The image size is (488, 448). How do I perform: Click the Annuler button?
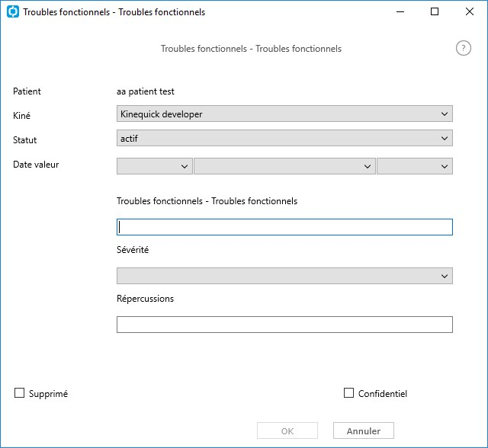tap(364, 430)
